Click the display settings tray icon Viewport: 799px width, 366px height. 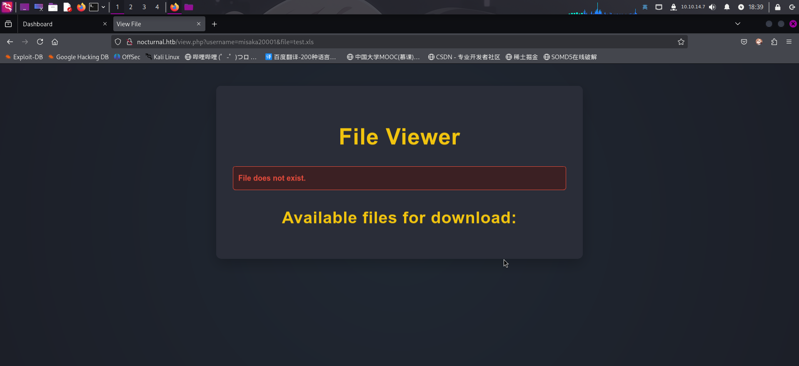tap(659, 7)
